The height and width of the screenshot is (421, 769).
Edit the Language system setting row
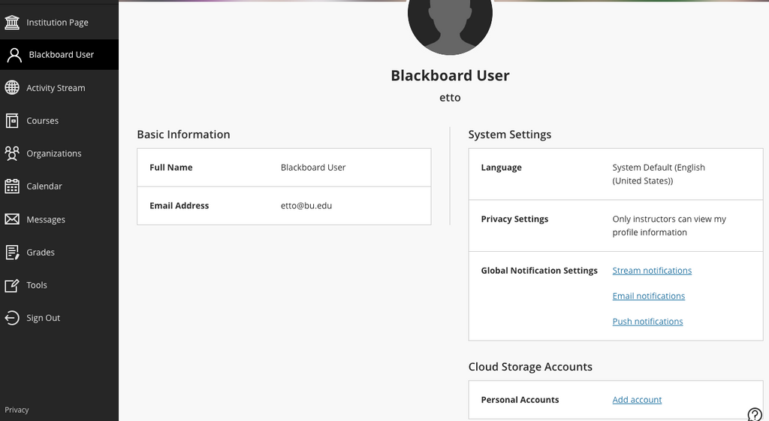615,174
